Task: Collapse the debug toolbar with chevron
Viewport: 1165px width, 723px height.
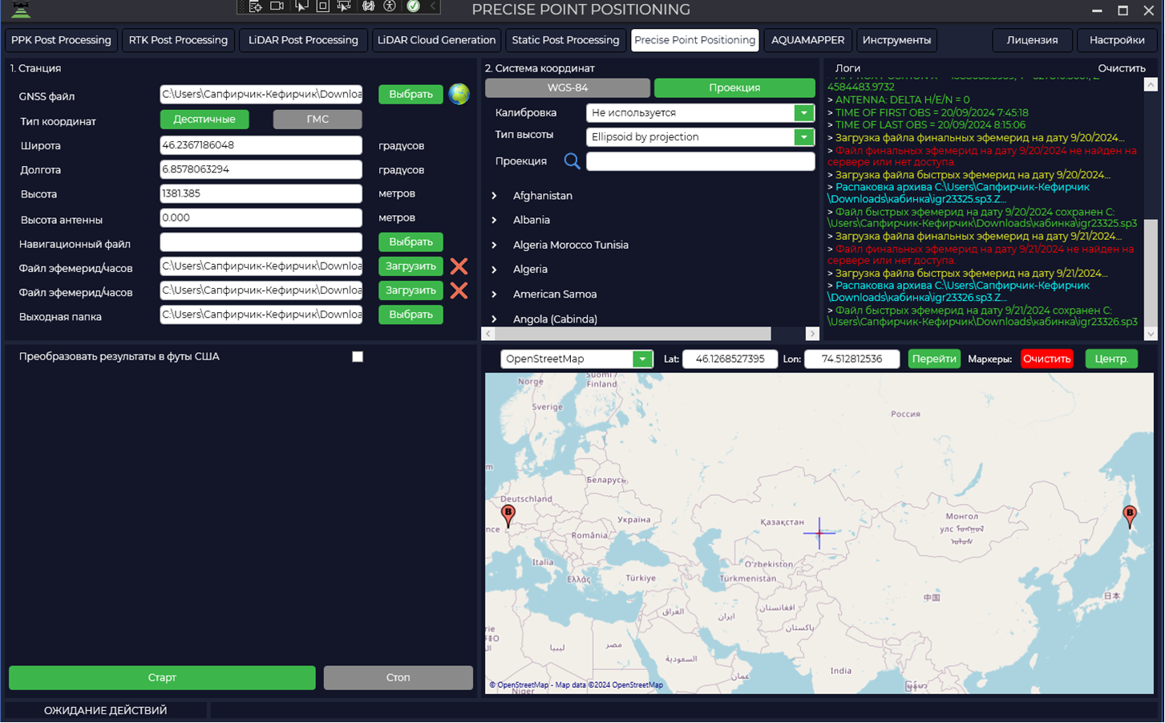Action: click(x=433, y=6)
